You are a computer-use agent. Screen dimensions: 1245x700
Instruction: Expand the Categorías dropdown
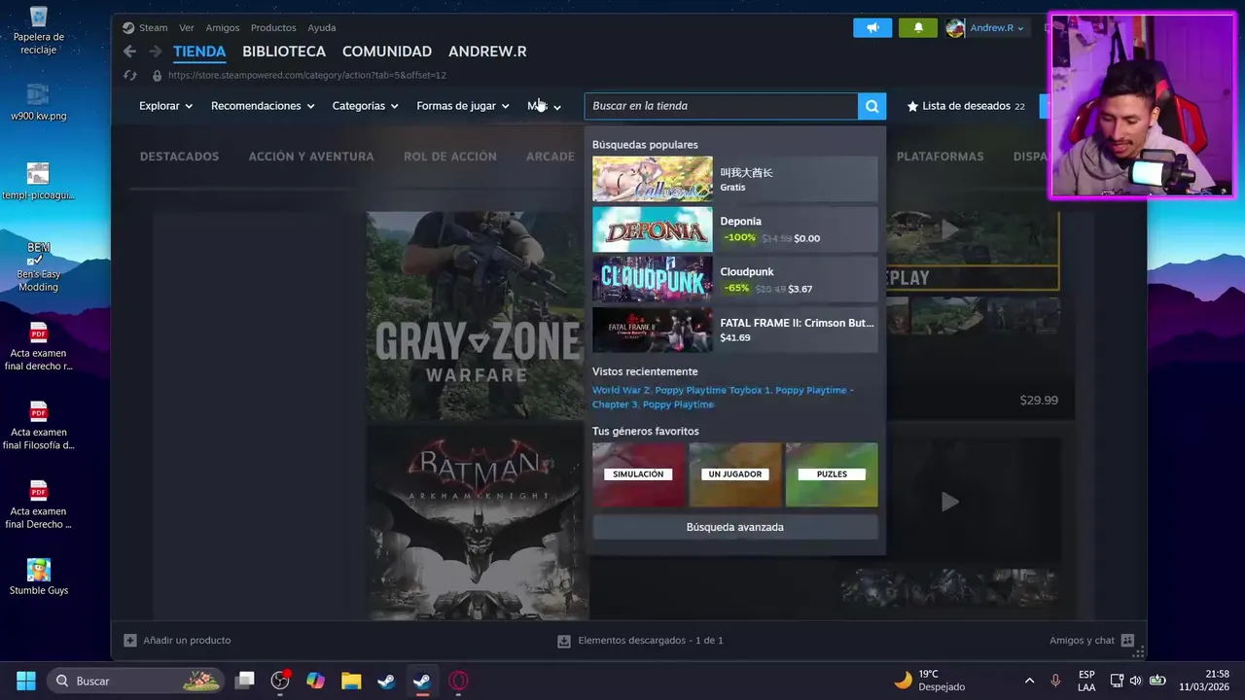(366, 106)
